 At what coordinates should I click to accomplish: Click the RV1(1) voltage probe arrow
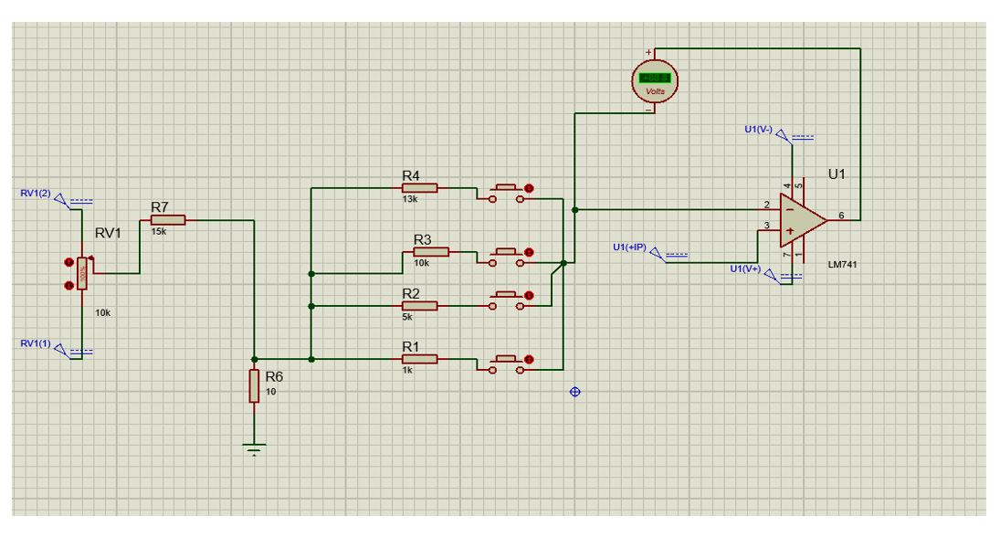coord(60,350)
